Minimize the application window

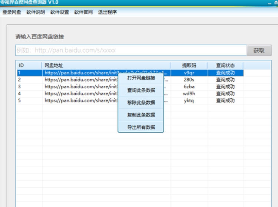click(x=270, y=3)
